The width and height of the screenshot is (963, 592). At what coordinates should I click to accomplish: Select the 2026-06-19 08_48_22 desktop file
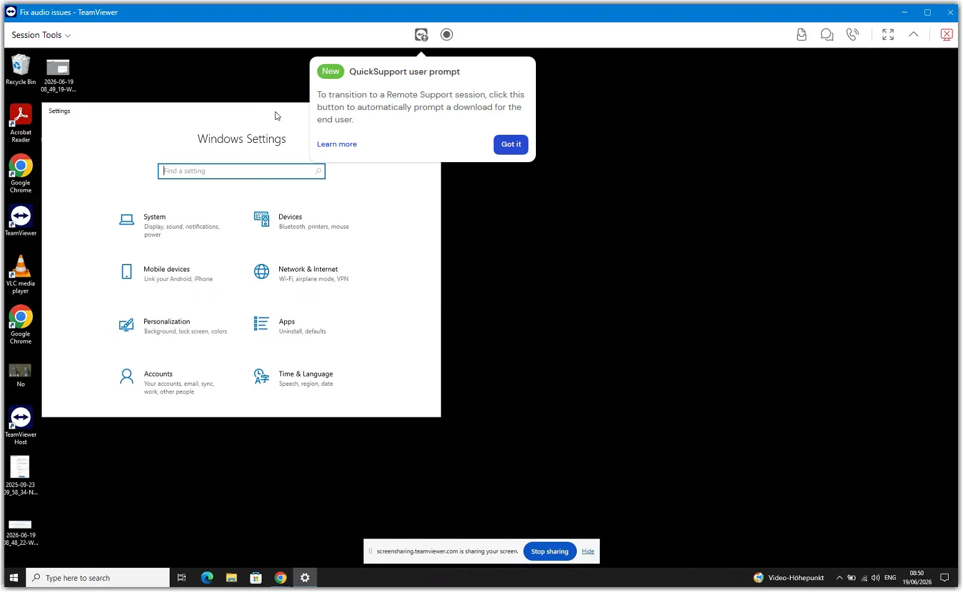pos(21,532)
